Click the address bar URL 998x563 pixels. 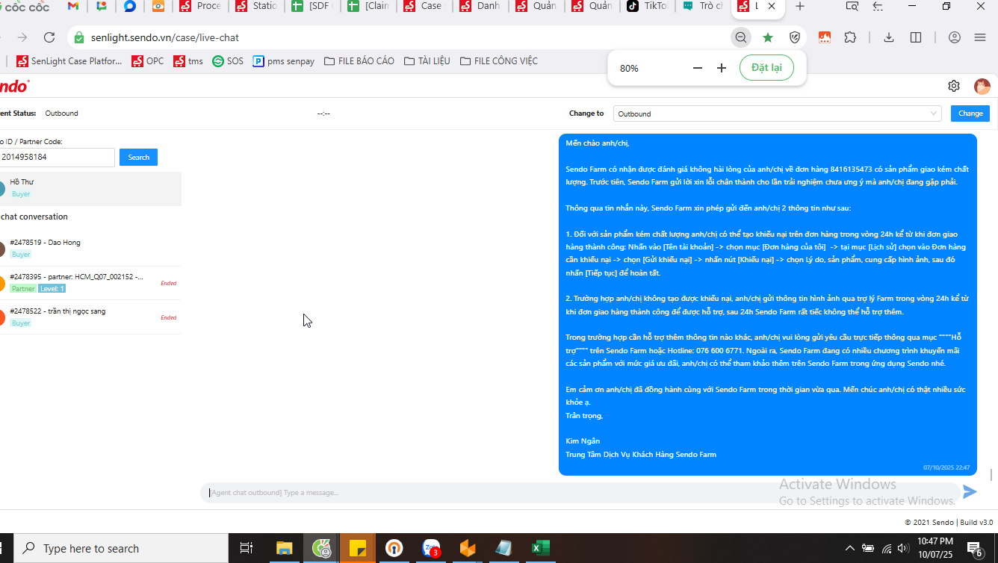[x=165, y=37]
